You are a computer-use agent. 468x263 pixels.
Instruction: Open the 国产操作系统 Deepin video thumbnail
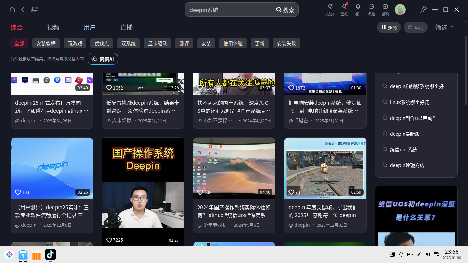[143, 192]
